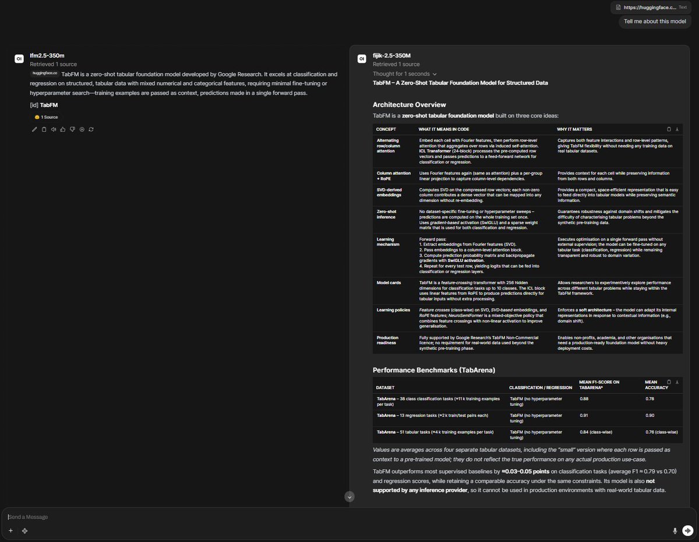699x542 pixels.
Task: Select the 'Tell me about this model' message
Action: tap(655, 22)
